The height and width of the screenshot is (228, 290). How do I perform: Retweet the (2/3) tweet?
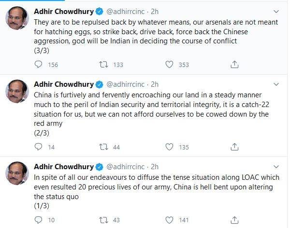pos(103,147)
